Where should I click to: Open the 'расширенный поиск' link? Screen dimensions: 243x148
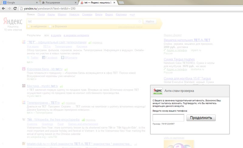(x=130, y=27)
